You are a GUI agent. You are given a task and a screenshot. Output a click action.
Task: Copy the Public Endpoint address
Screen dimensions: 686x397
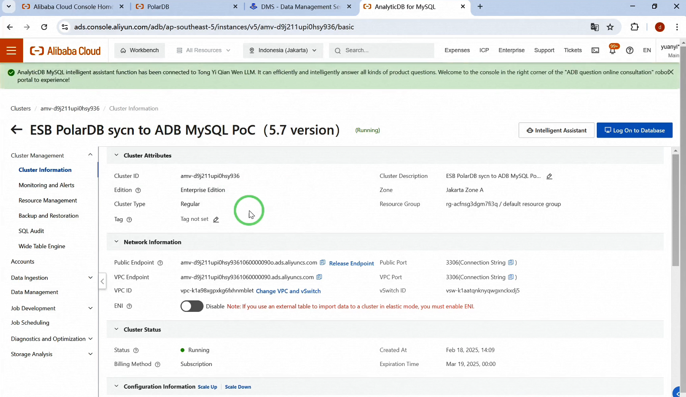323,263
